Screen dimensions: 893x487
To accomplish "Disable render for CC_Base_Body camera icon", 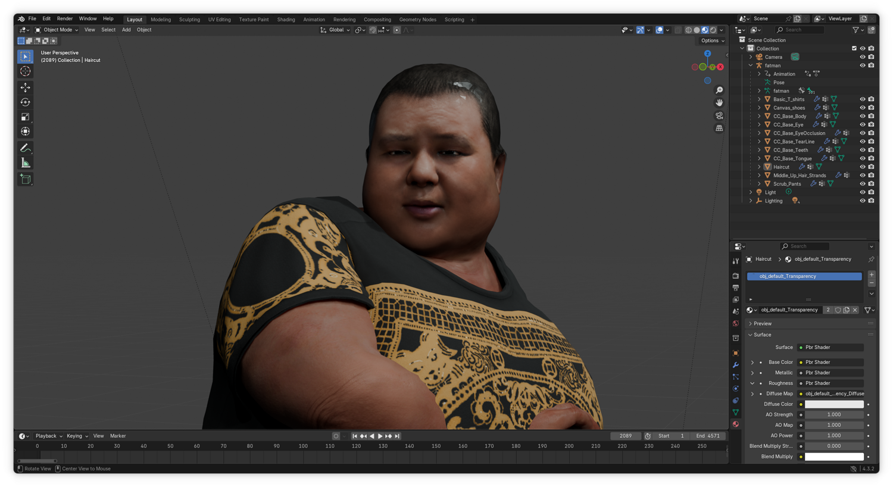I will click(x=871, y=116).
